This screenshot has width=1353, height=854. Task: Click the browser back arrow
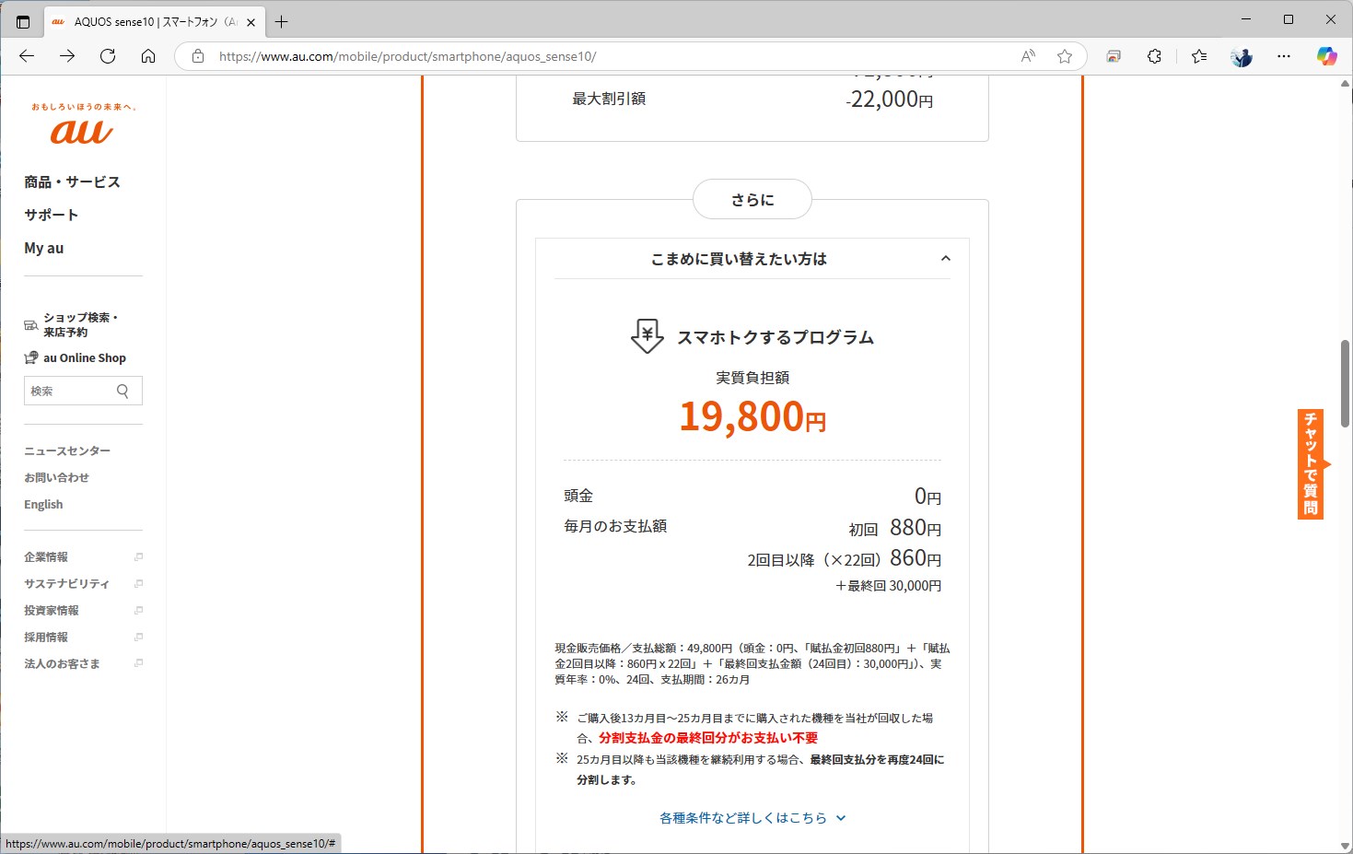click(27, 56)
